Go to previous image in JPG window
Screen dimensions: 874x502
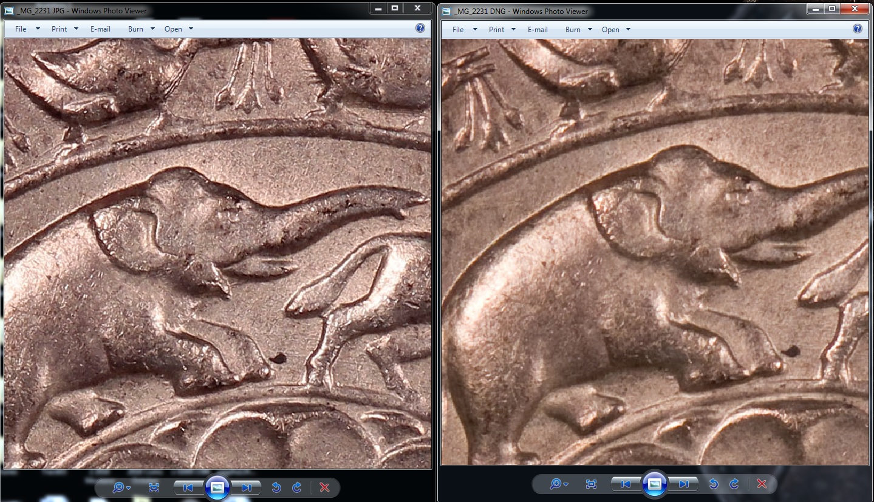(188, 487)
